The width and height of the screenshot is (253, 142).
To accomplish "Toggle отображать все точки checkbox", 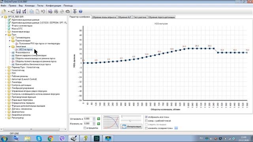I will 146,117.
